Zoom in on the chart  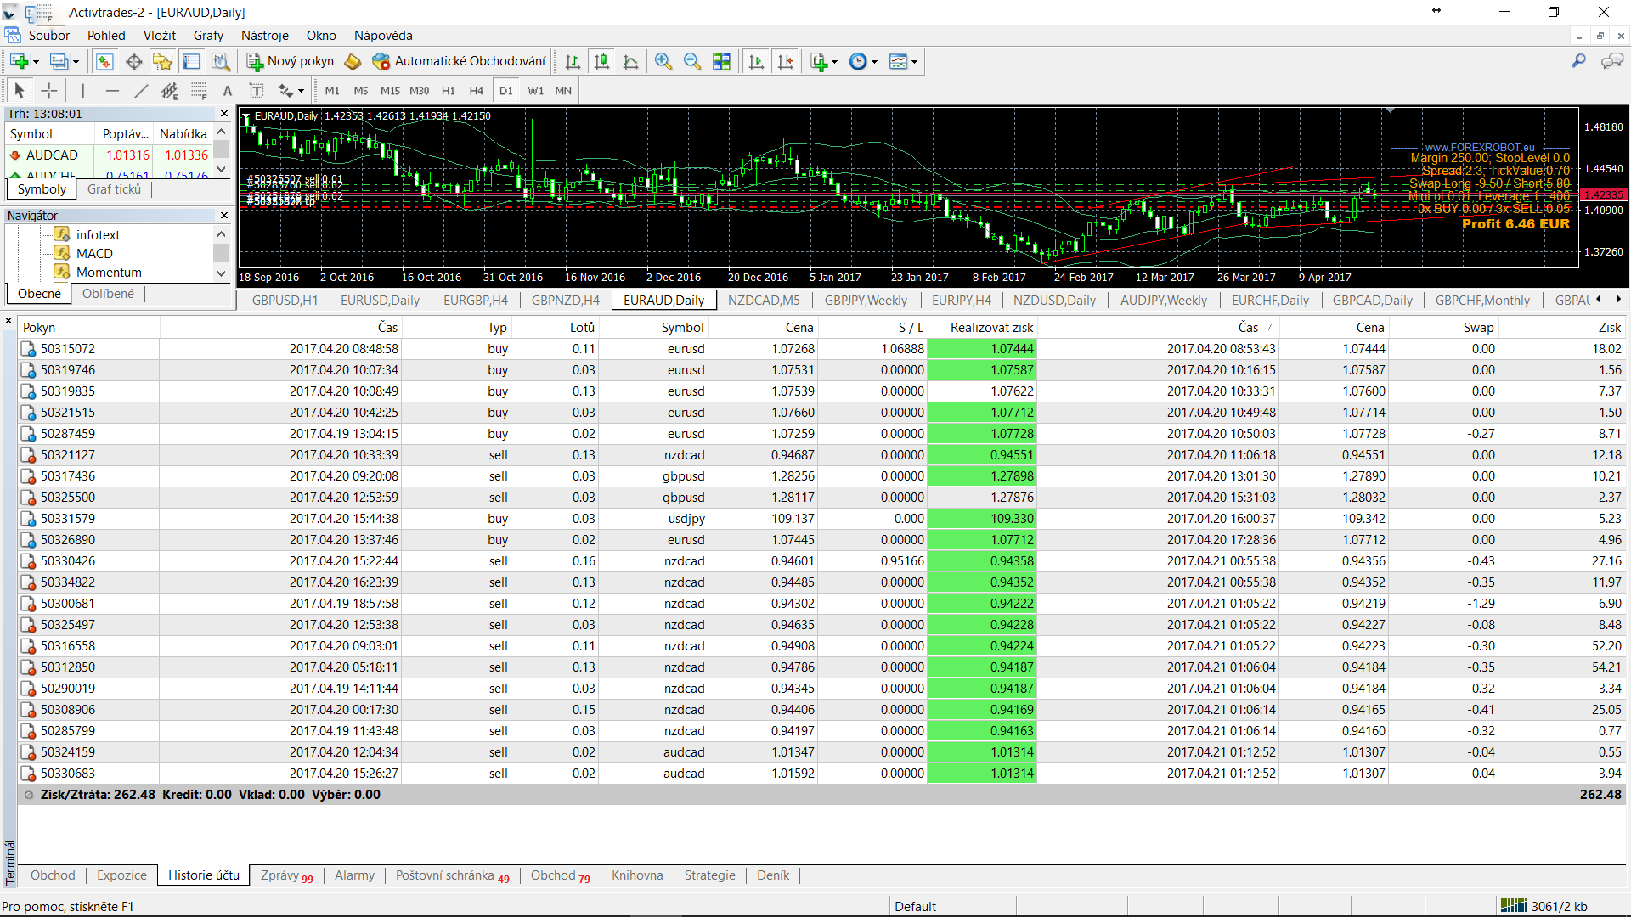click(663, 61)
